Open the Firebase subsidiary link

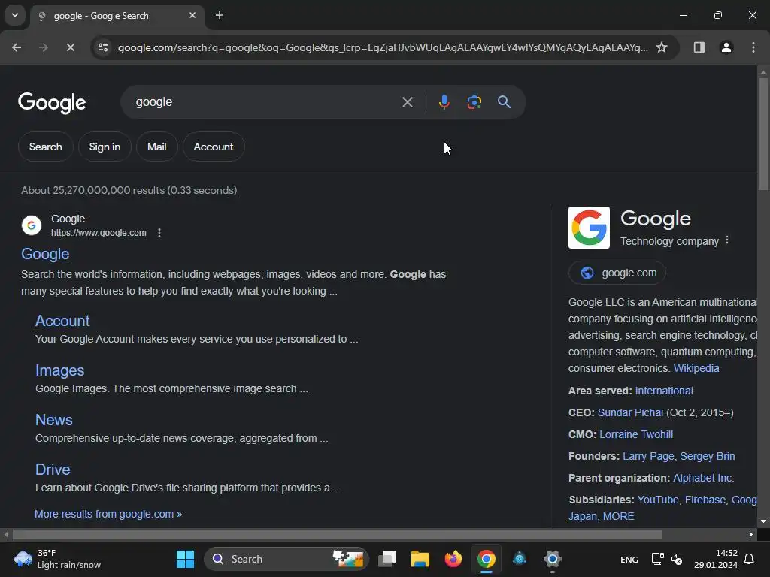(705, 500)
